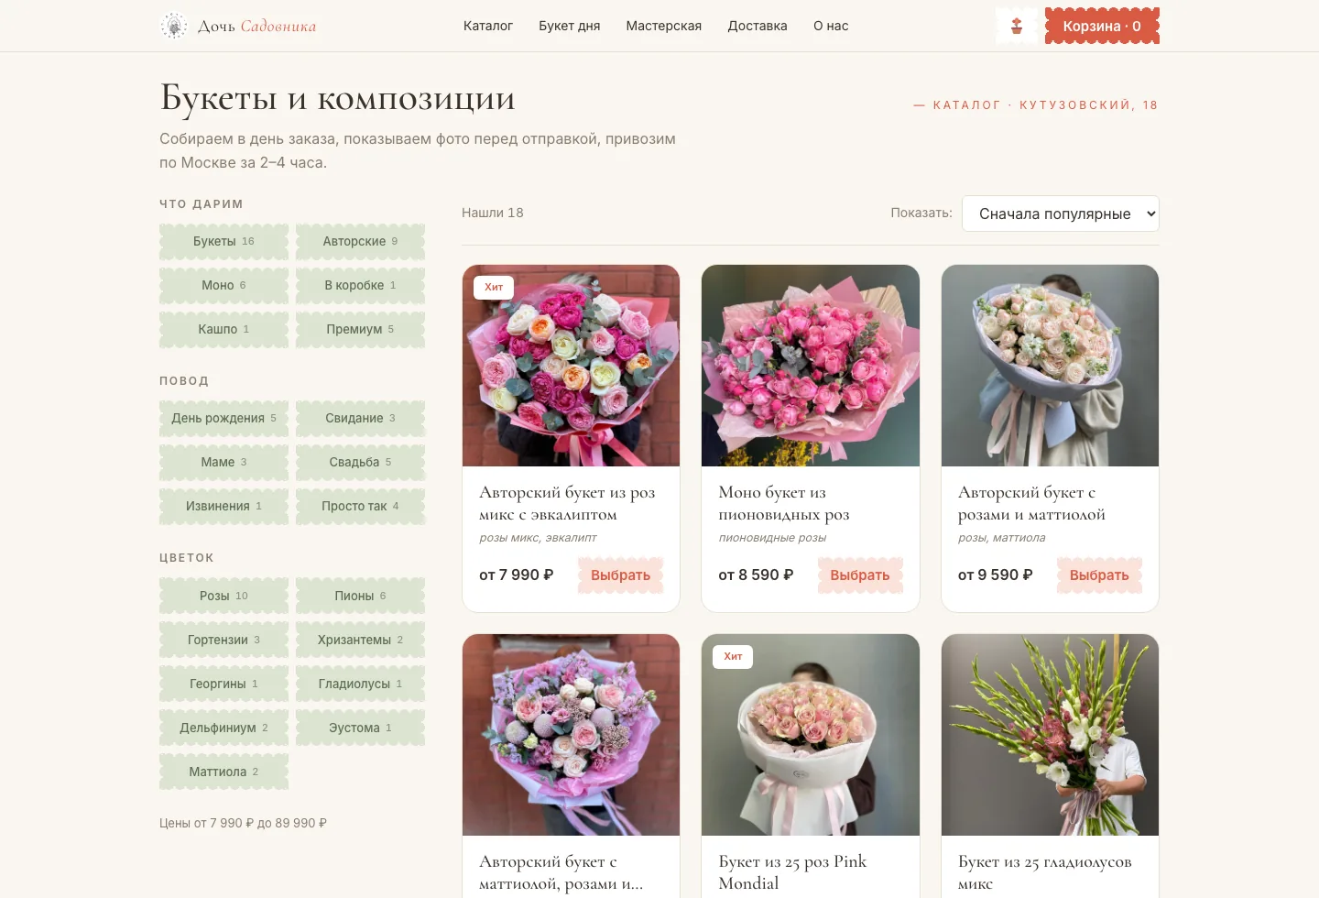Toggle the Гортензии flower filter

[x=223, y=640]
